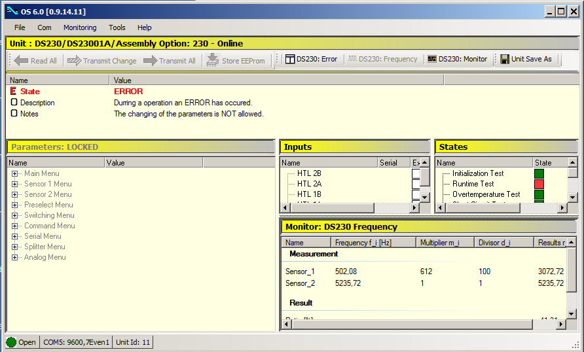Toggle the HTL 1B input checkbox
This screenshot has width=584, height=352.
click(416, 194)
